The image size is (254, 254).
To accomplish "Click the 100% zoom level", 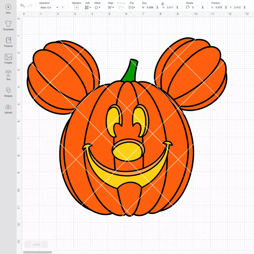I will tap(36, 245).
